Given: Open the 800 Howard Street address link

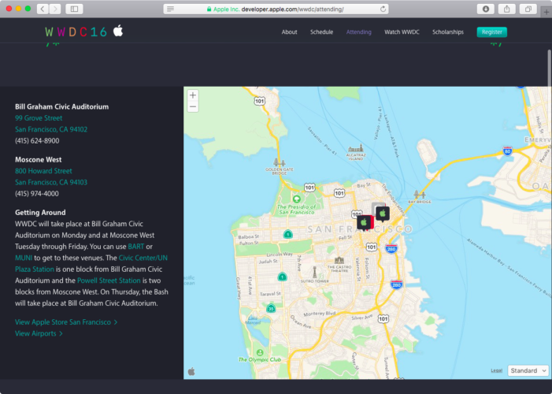Looking at the screenshot, I should (43, 171).
